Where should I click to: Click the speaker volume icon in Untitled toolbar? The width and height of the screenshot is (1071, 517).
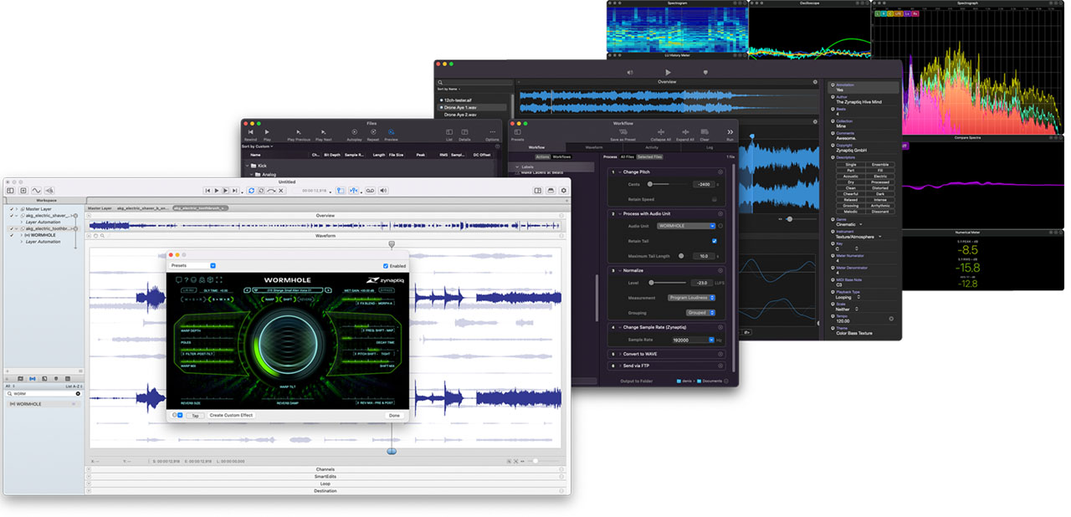click(383, 191)
